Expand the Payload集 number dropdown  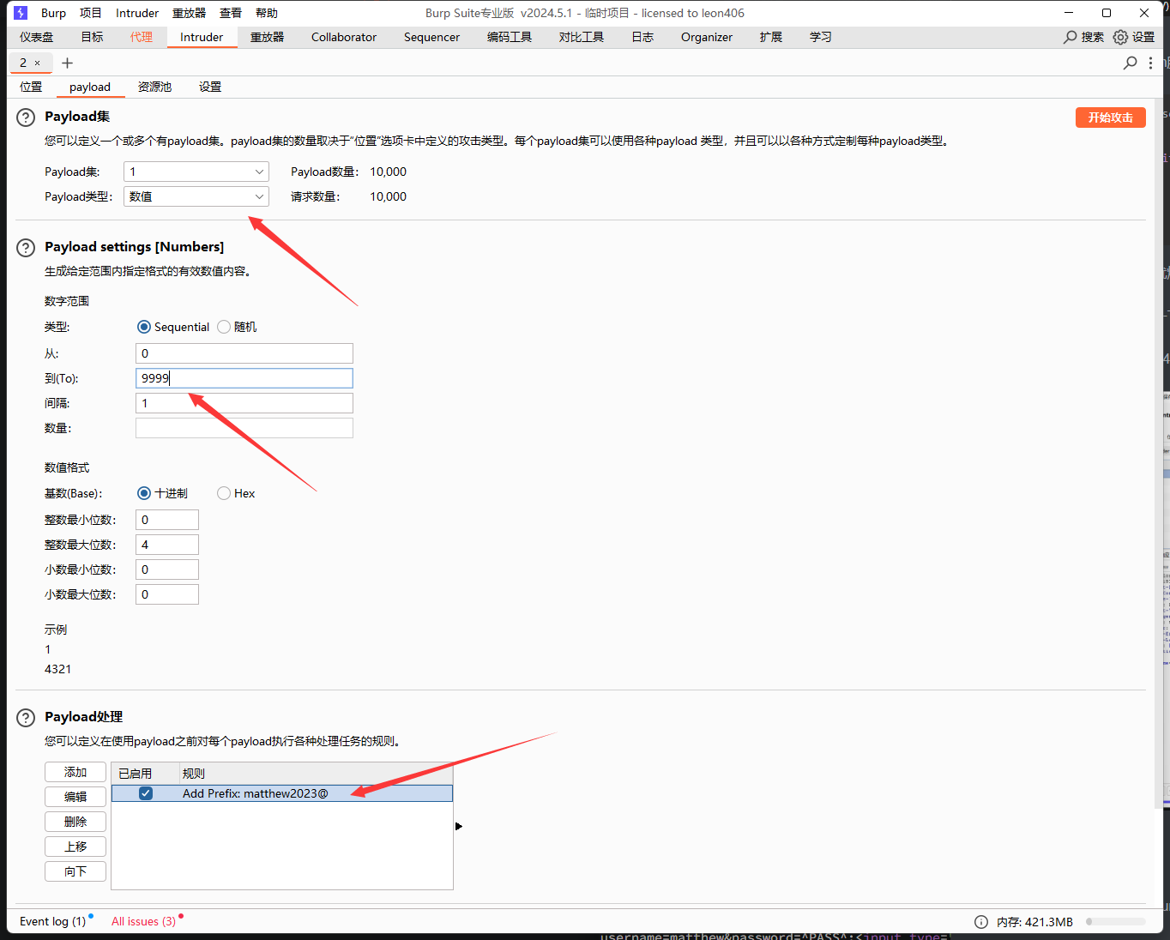(x=196, y=172)
